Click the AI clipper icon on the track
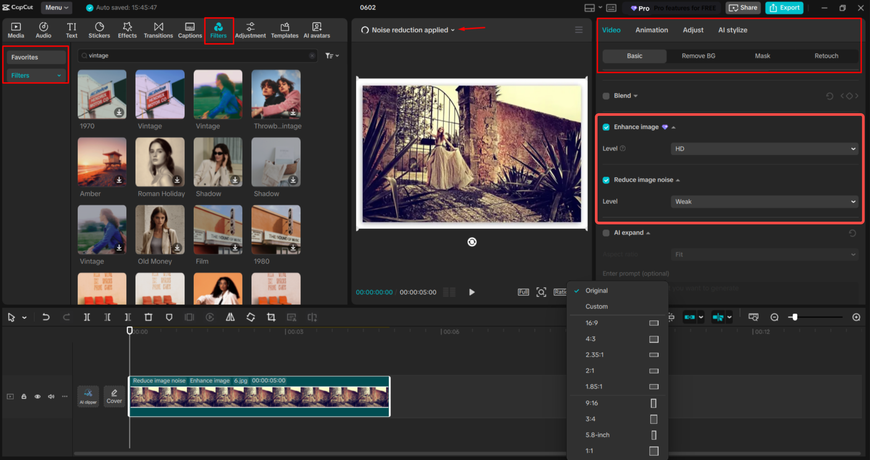870x460 pixels. [x=88, y=396]
